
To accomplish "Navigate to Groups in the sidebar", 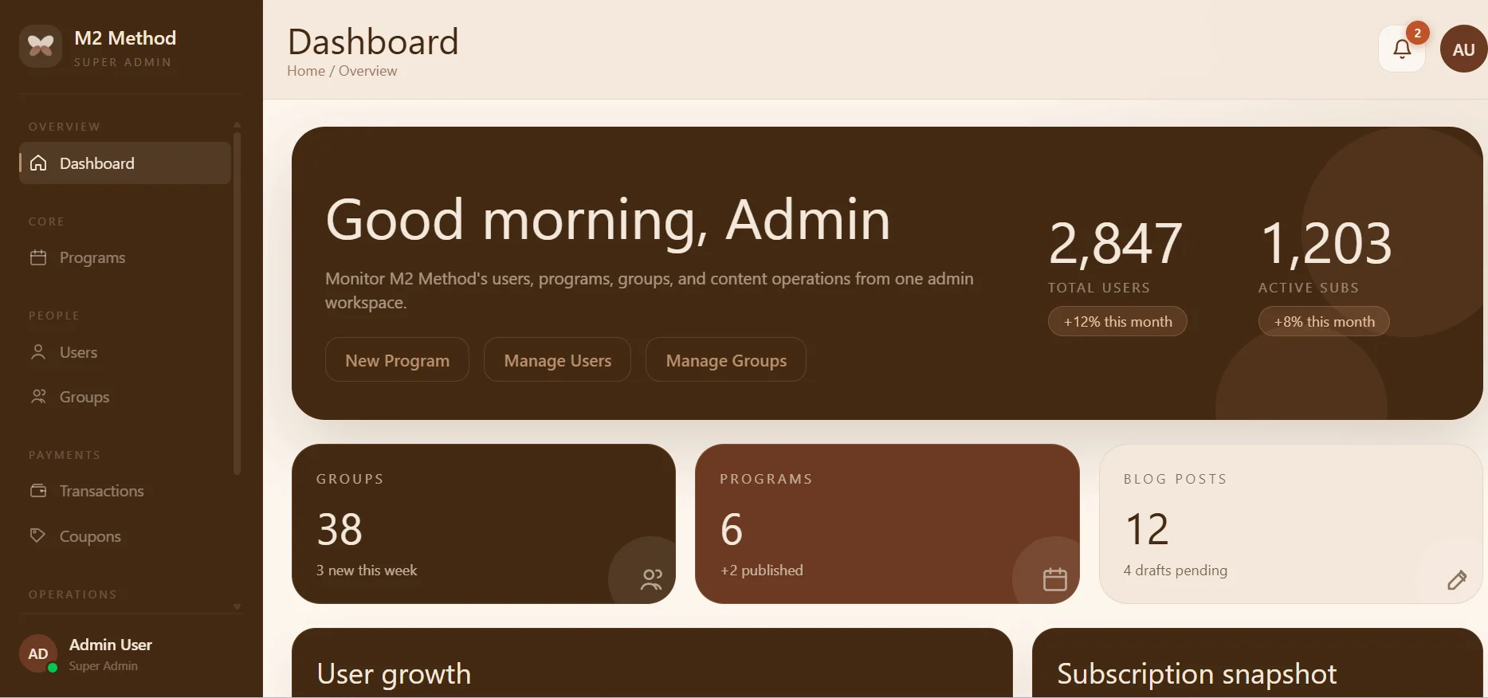I will pyautogui.click(x=125, y=397).
